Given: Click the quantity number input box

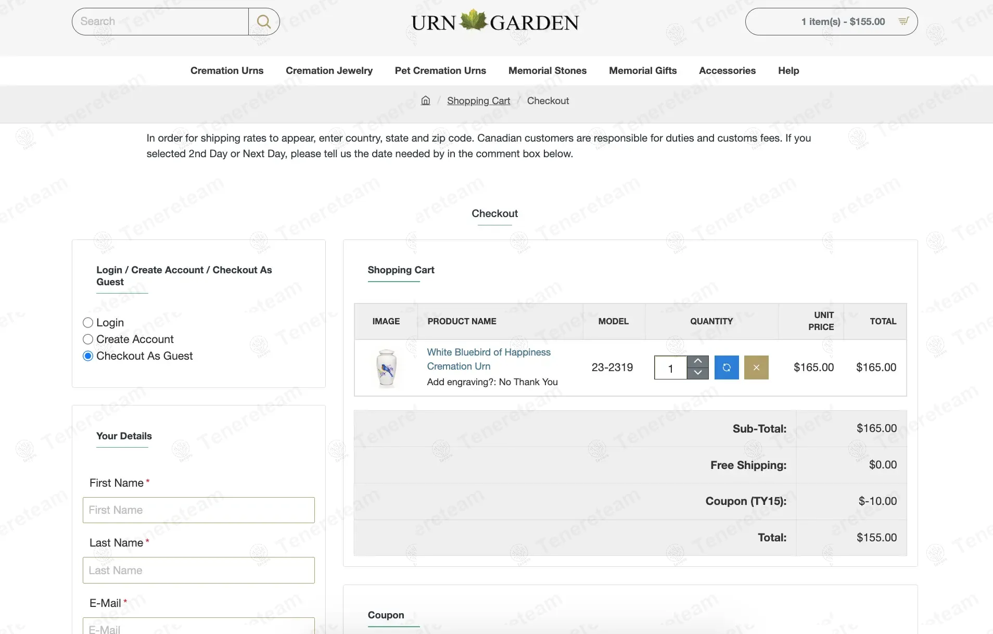Looking at the screenshot, I should [670, 368].
